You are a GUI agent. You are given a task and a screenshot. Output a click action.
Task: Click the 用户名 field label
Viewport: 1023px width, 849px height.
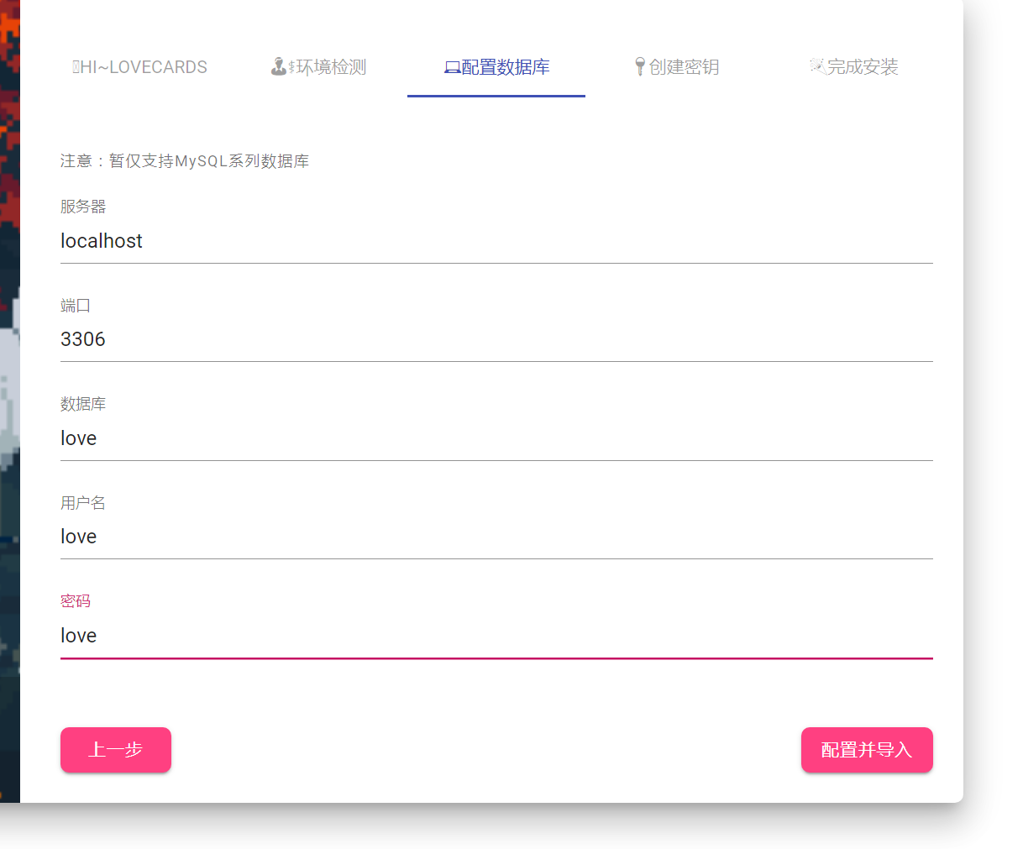[83, 503]
